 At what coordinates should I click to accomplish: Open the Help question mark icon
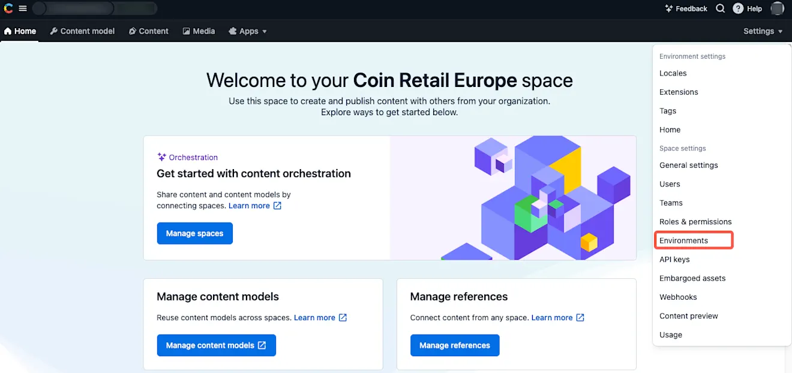pyautogui.click(x=738, y=8)
